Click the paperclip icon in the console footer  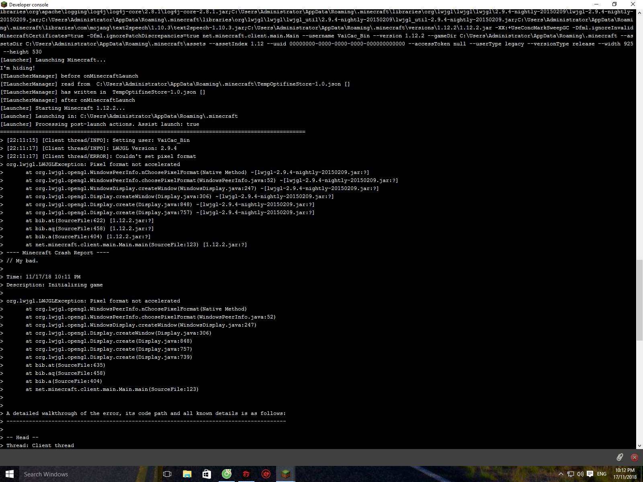point(620,457)
